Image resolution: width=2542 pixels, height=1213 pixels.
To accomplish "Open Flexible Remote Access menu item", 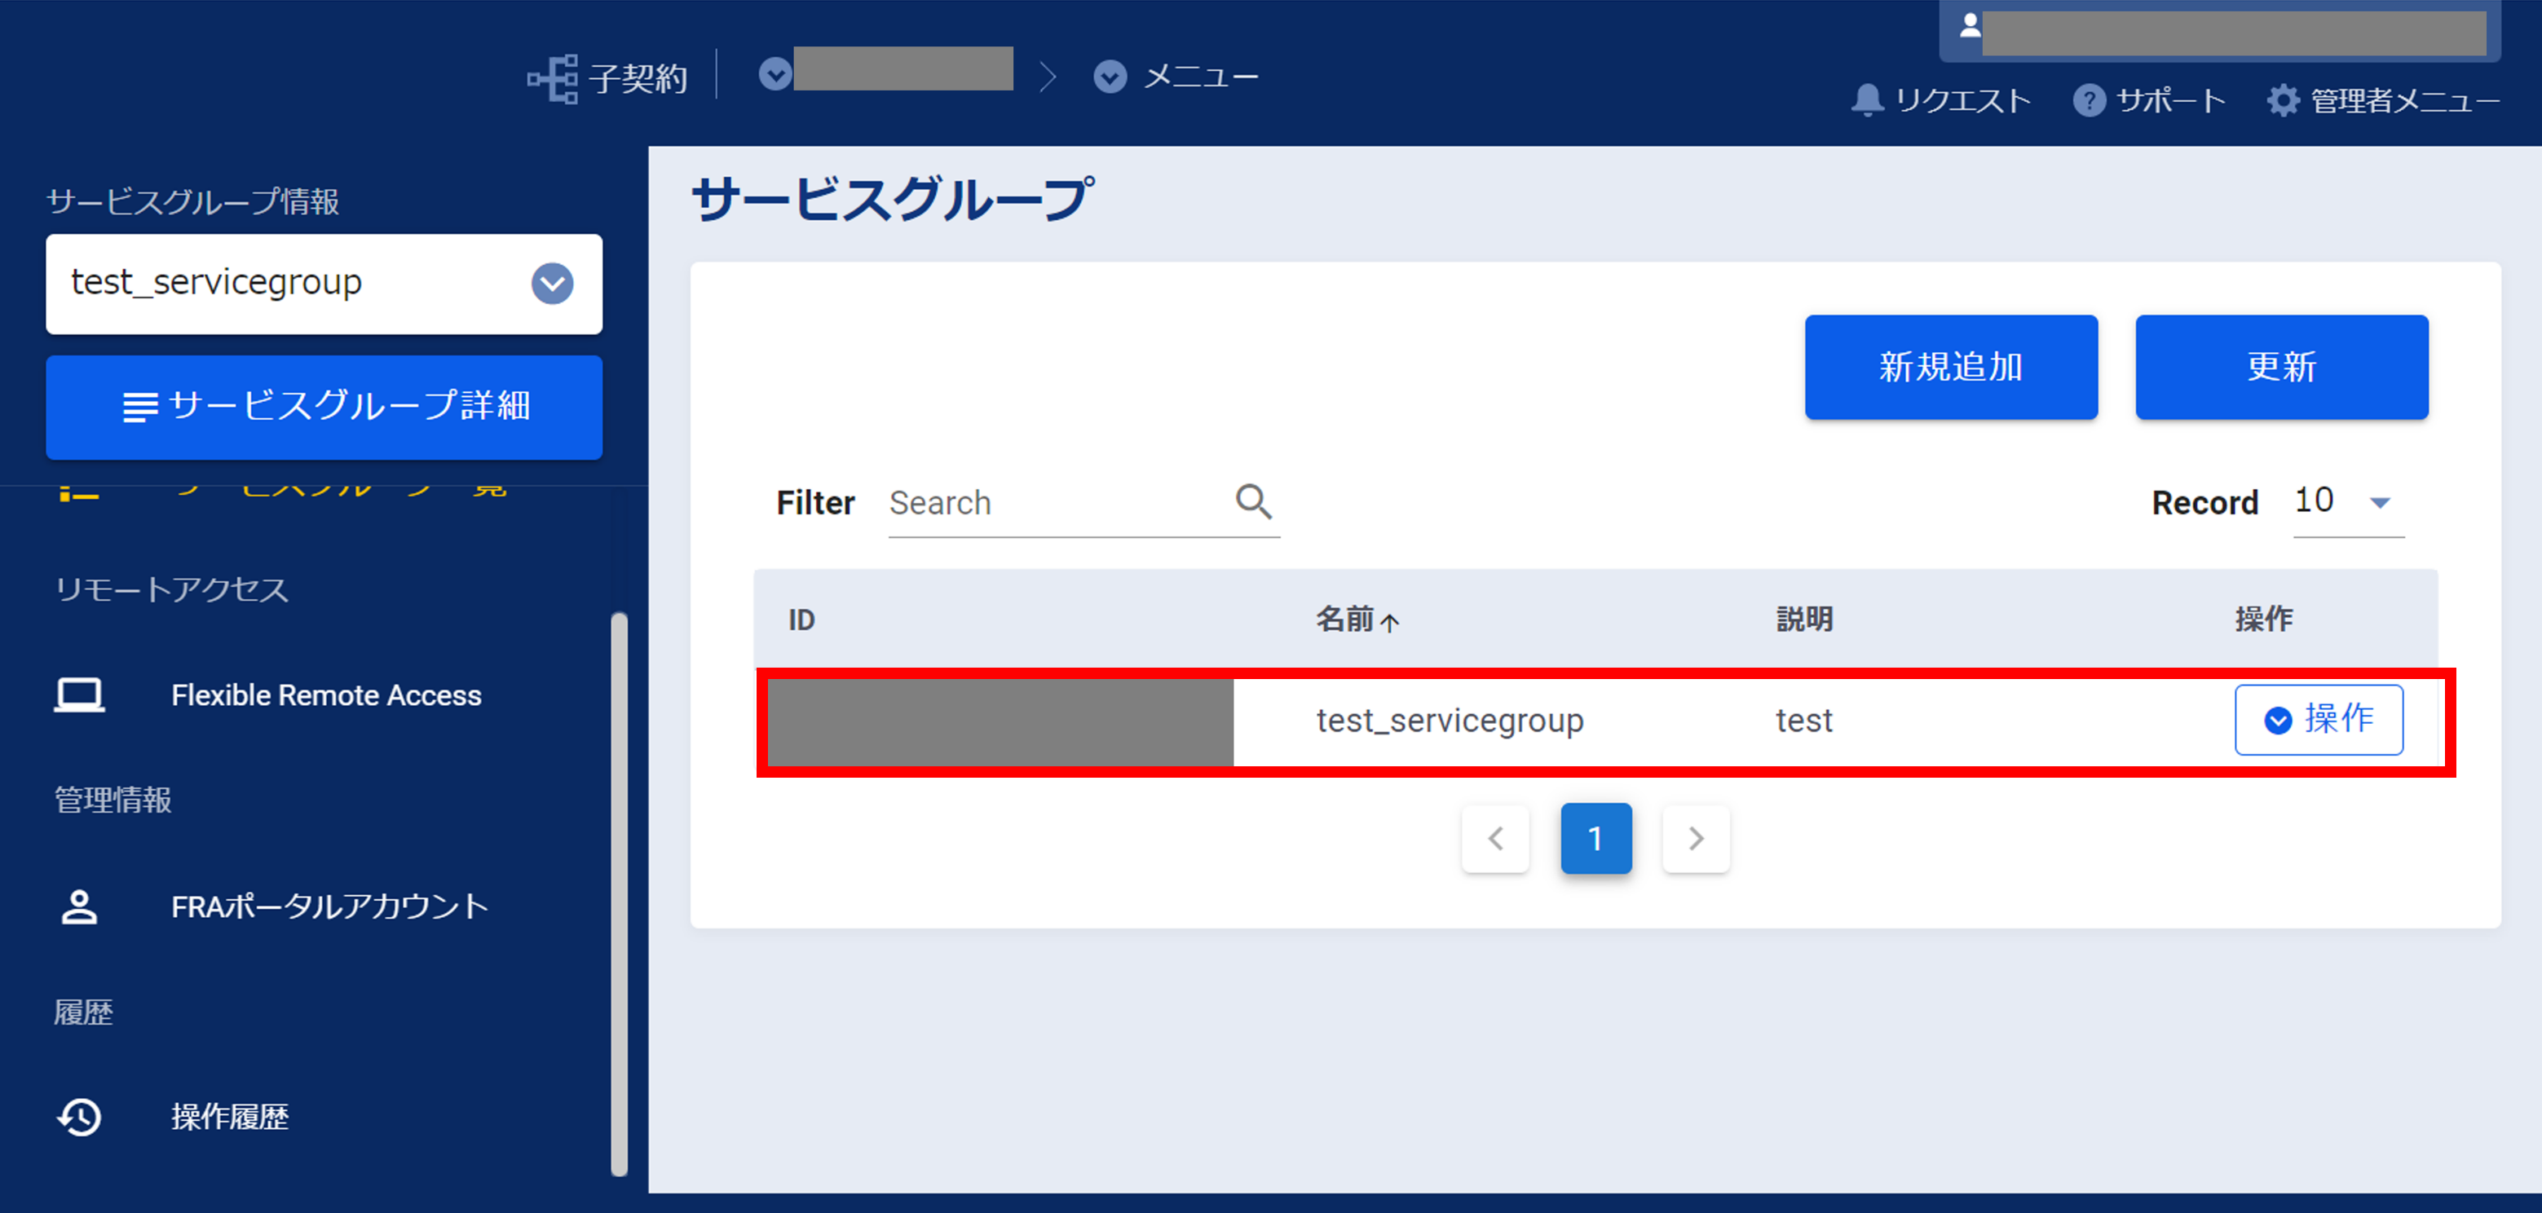I will click(325, 695).
